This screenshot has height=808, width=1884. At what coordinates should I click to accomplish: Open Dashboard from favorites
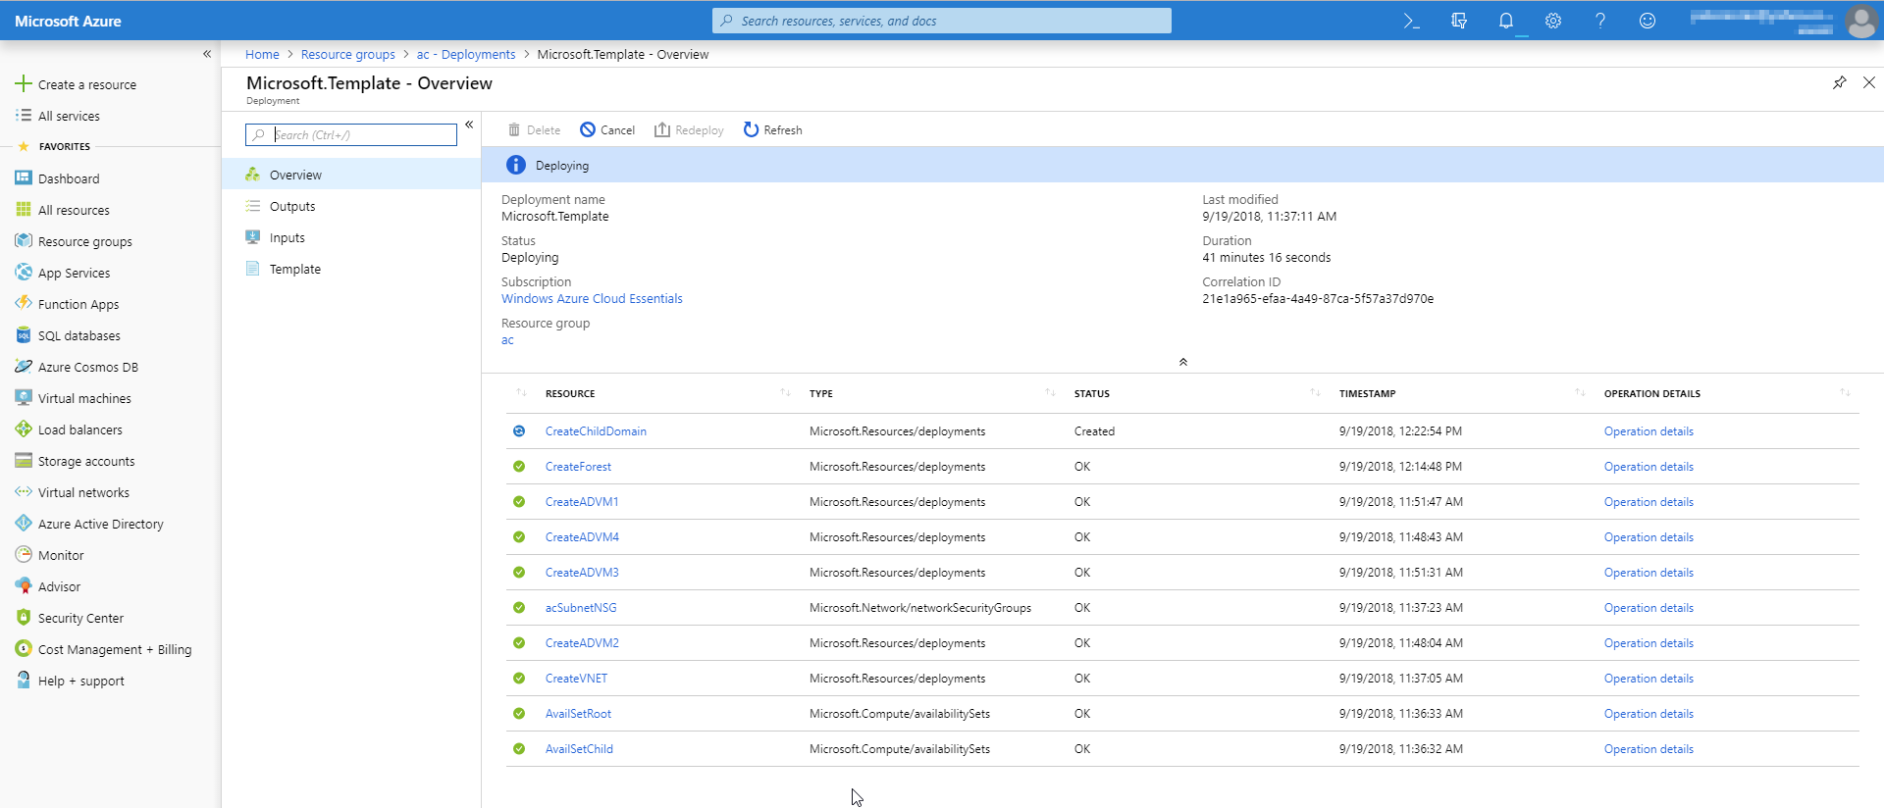point(69,178)
